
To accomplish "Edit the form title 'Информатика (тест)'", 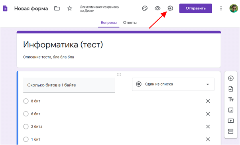I will point(63,45).
